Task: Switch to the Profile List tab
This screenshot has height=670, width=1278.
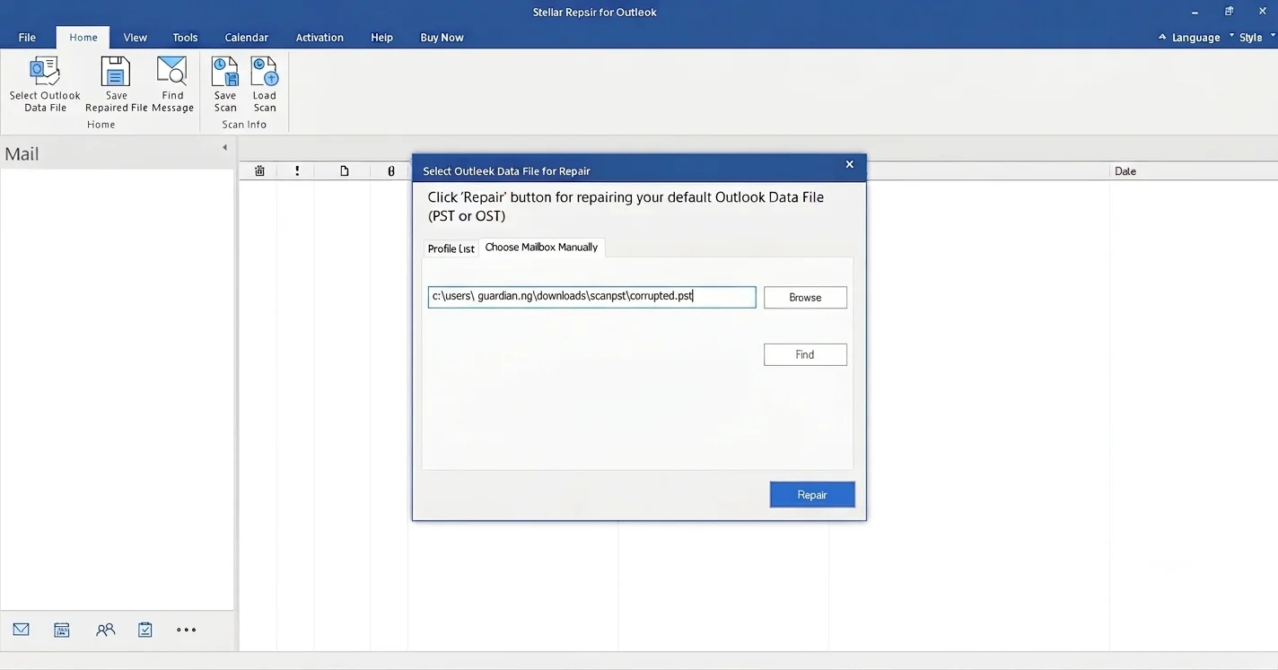Action: pos(451,248)
